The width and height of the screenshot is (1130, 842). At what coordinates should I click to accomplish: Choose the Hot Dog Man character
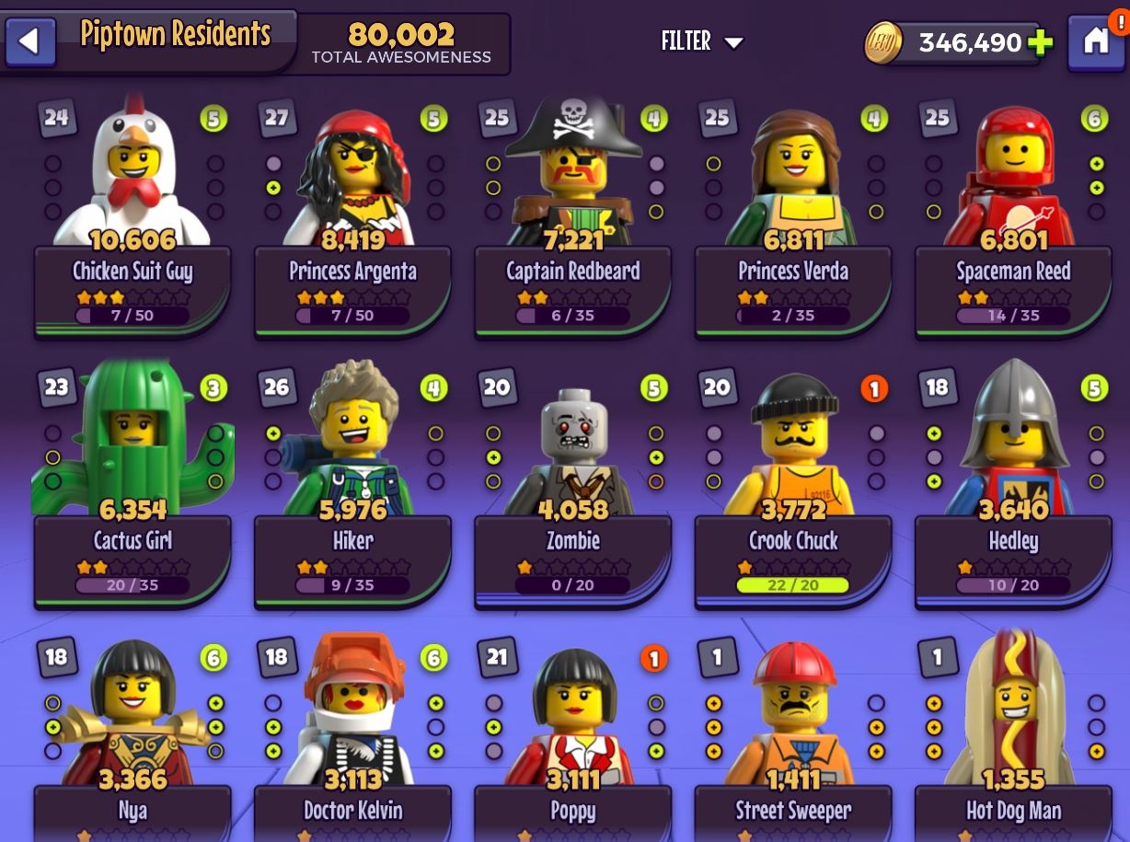coord(1013,709)
